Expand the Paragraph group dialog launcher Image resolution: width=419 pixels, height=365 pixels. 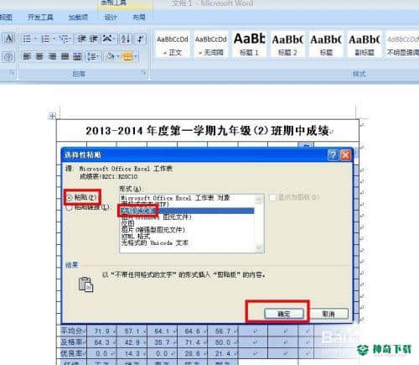[x=144, y=73]
